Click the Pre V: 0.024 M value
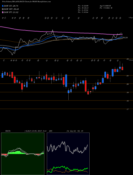The width and height of the screenshot is (133, 175). click(106, 8)
